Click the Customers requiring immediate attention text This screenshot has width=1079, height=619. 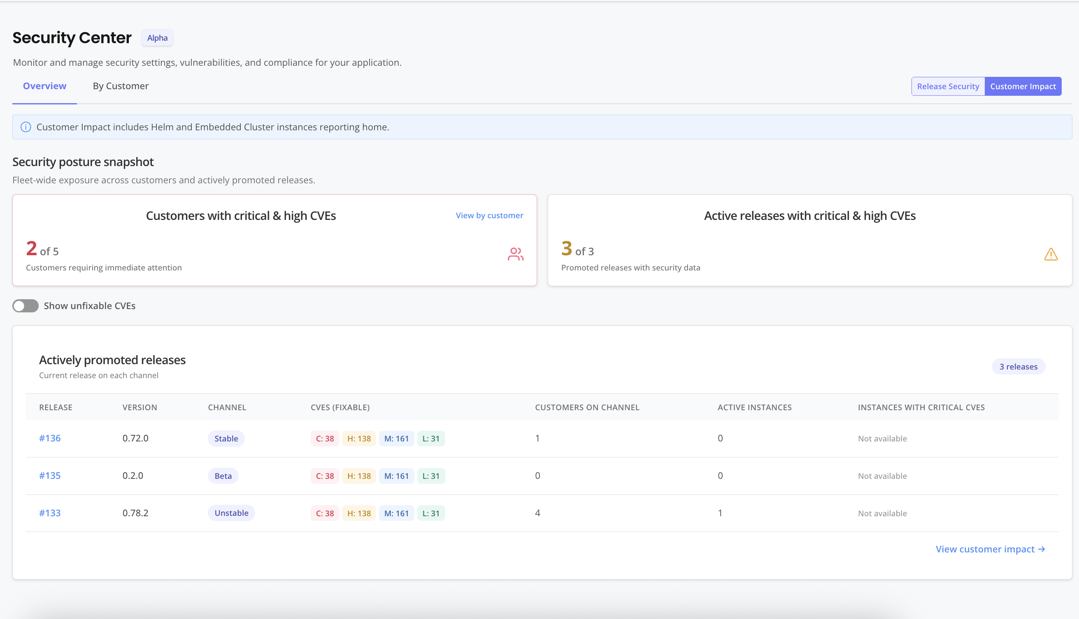[x=104, y=268]
